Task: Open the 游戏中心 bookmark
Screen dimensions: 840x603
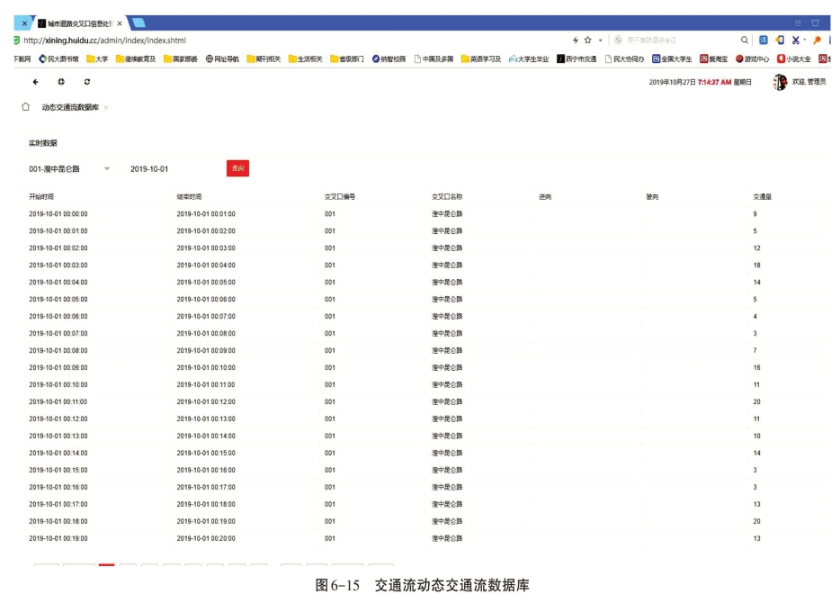Action: (x=752, y=59)
